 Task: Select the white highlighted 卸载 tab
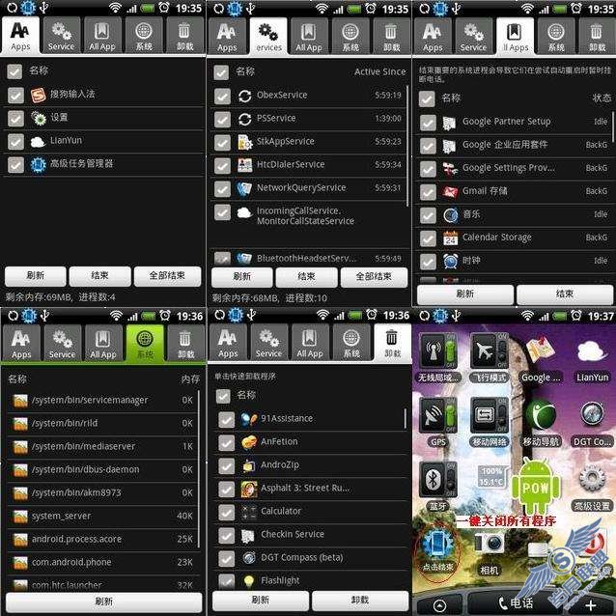point(392,342)
